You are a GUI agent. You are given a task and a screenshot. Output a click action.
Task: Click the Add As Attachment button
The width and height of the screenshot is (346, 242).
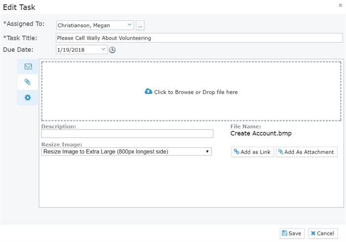click(306, 152)
